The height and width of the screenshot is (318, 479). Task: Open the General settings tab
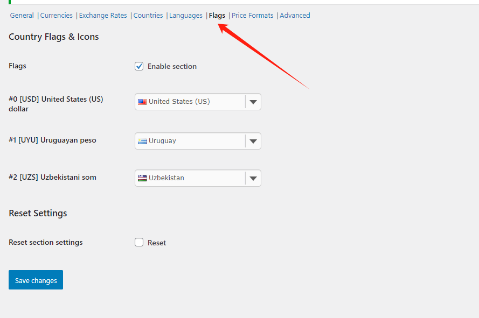[22, 15]
